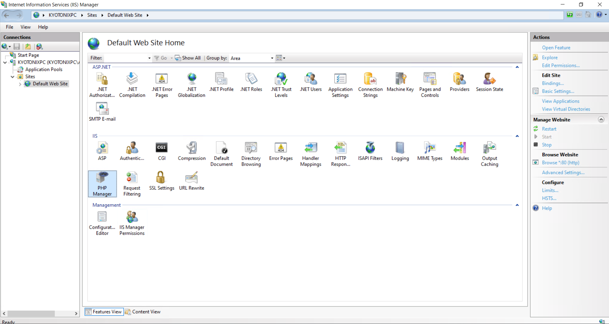Image resolution: width=609 pixels, height=324 pixels.
Task: Open ISAPI Filters feature
Action: pyautogui.click(x=370, y=151)
